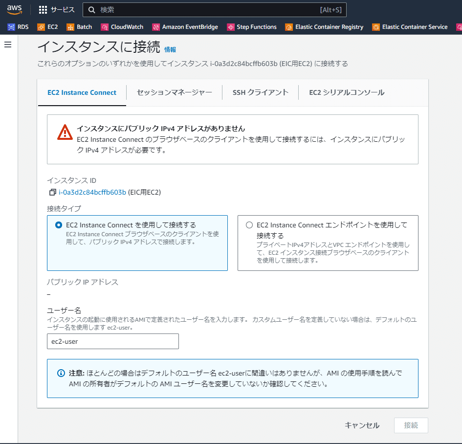Open the EC2 shortcut in favorites bar

coord(47,27)
